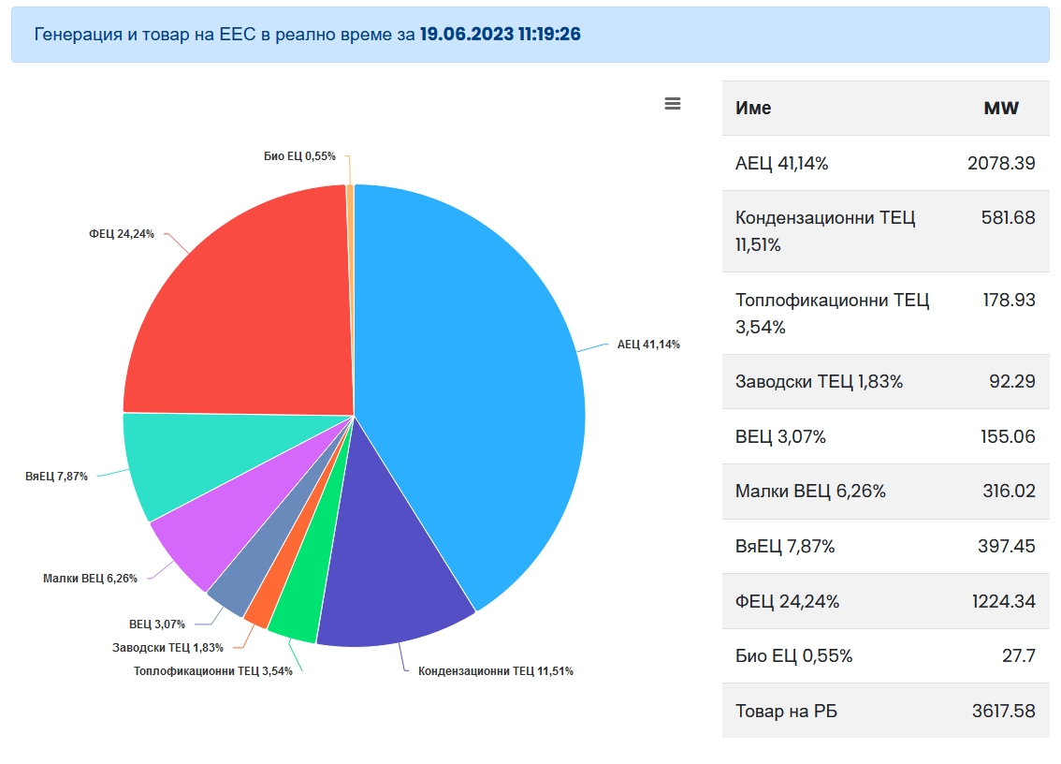1061x764 pixels.
Task: Click the Заводски ТЕЦ 1,83% chart label
Action: pos(167,647)
